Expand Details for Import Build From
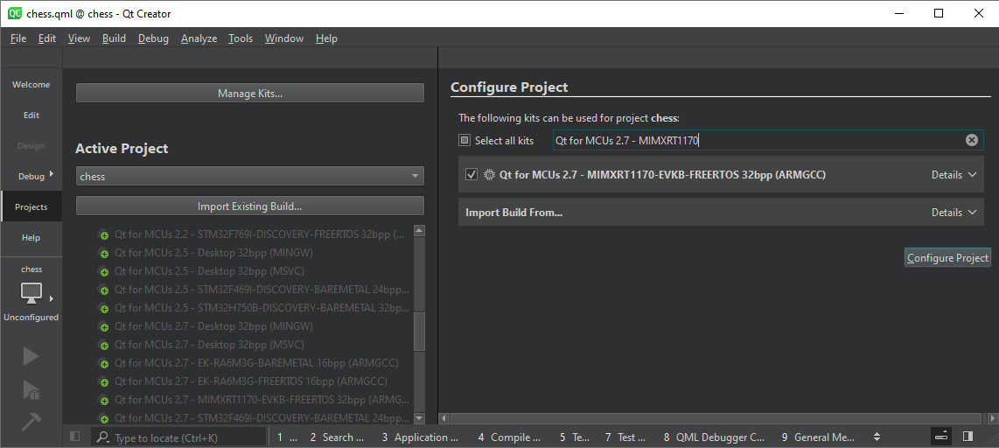Image resolution: width=999 pixels, height=448 pixels. click(x=954, y=213)
